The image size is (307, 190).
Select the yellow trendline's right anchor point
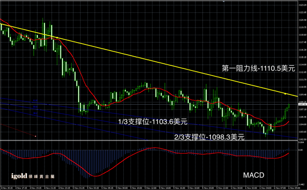click(285, 94)
